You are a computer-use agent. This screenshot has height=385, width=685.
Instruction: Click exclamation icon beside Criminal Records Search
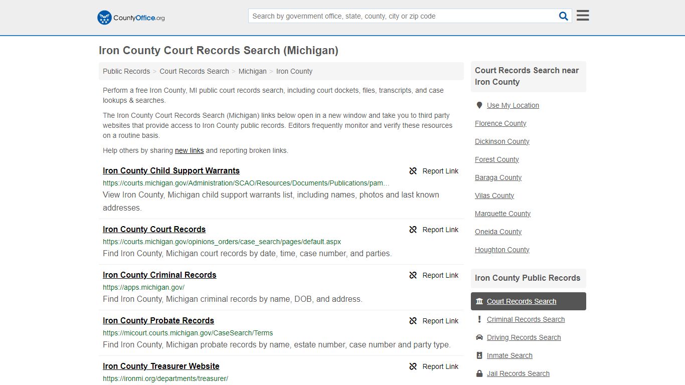click(x=479, y=319)
